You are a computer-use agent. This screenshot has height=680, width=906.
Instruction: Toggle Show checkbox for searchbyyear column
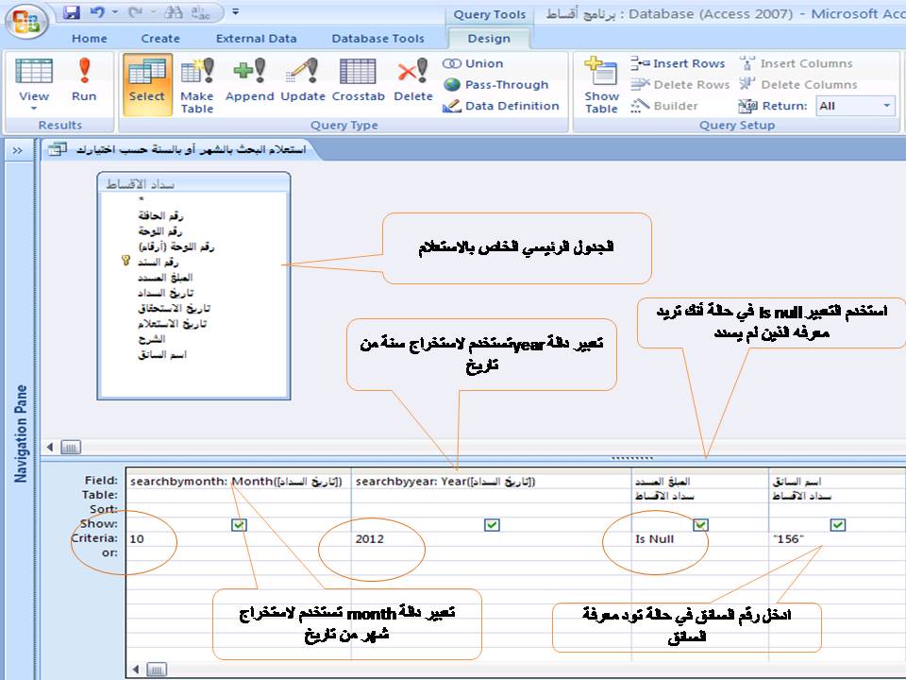[x=492, y=524]
